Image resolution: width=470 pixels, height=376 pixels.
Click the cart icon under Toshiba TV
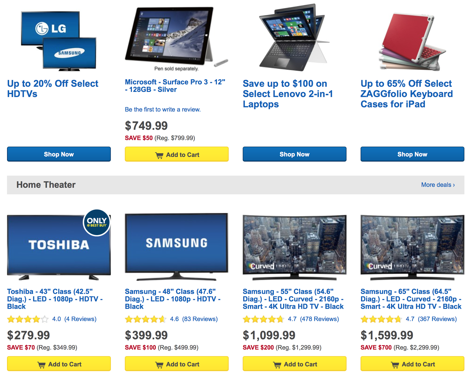(x=41, y=365)
